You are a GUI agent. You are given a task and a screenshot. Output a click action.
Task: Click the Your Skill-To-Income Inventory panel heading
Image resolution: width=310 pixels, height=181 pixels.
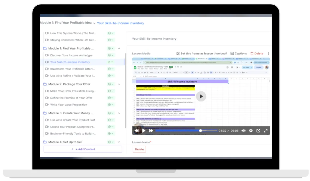pos(154,39)
